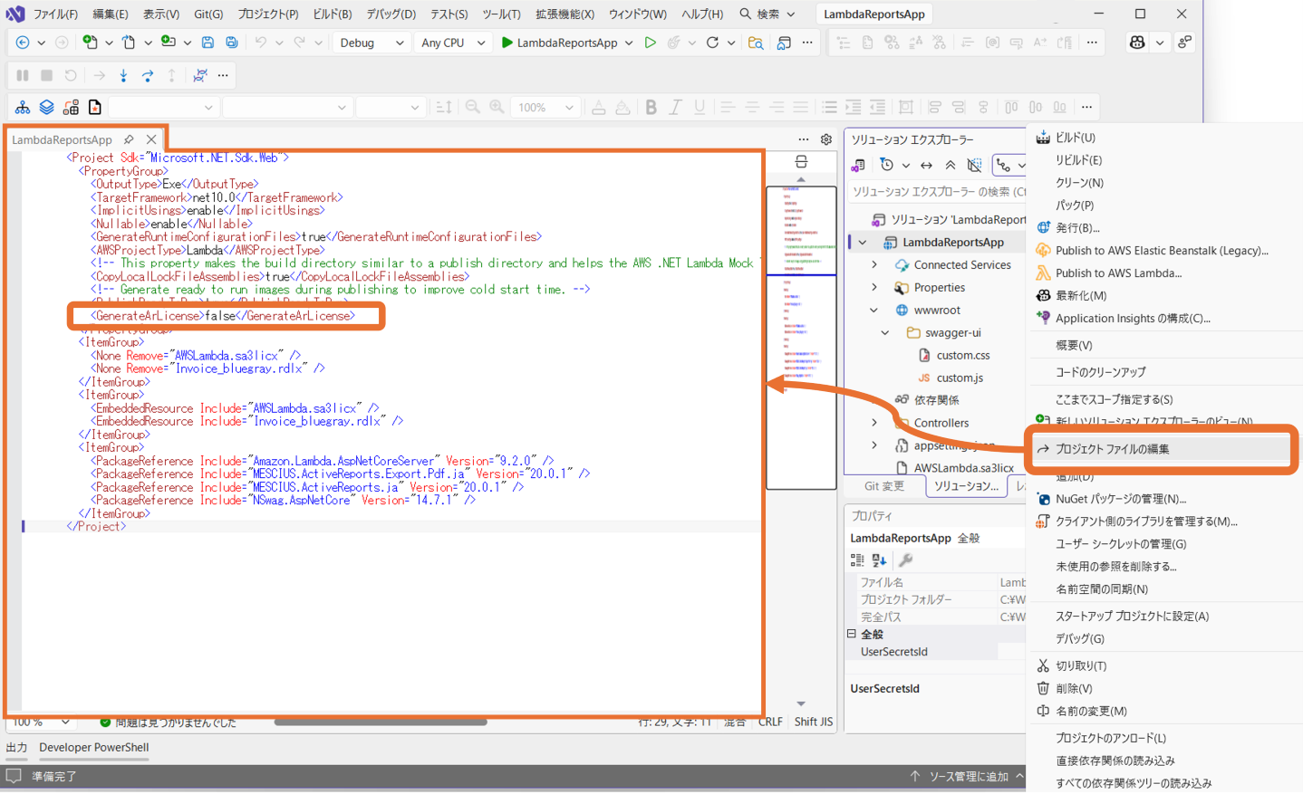Image resolution: width=1303 pixels, height=794 pixels.
Task: Click the Step Over debug icon
Action: coord(148,75)
